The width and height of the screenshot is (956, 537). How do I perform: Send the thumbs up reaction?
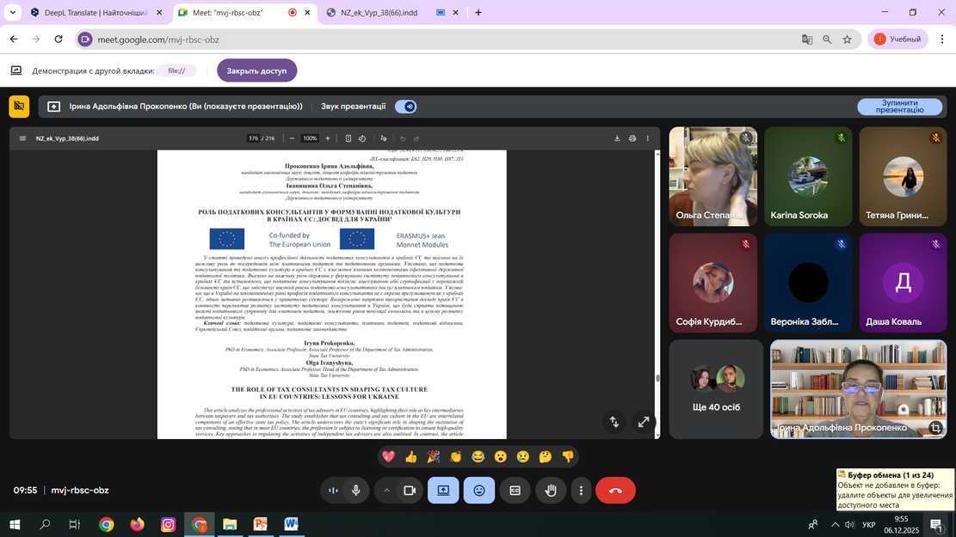pyautogui.click(x=411, y=456)
